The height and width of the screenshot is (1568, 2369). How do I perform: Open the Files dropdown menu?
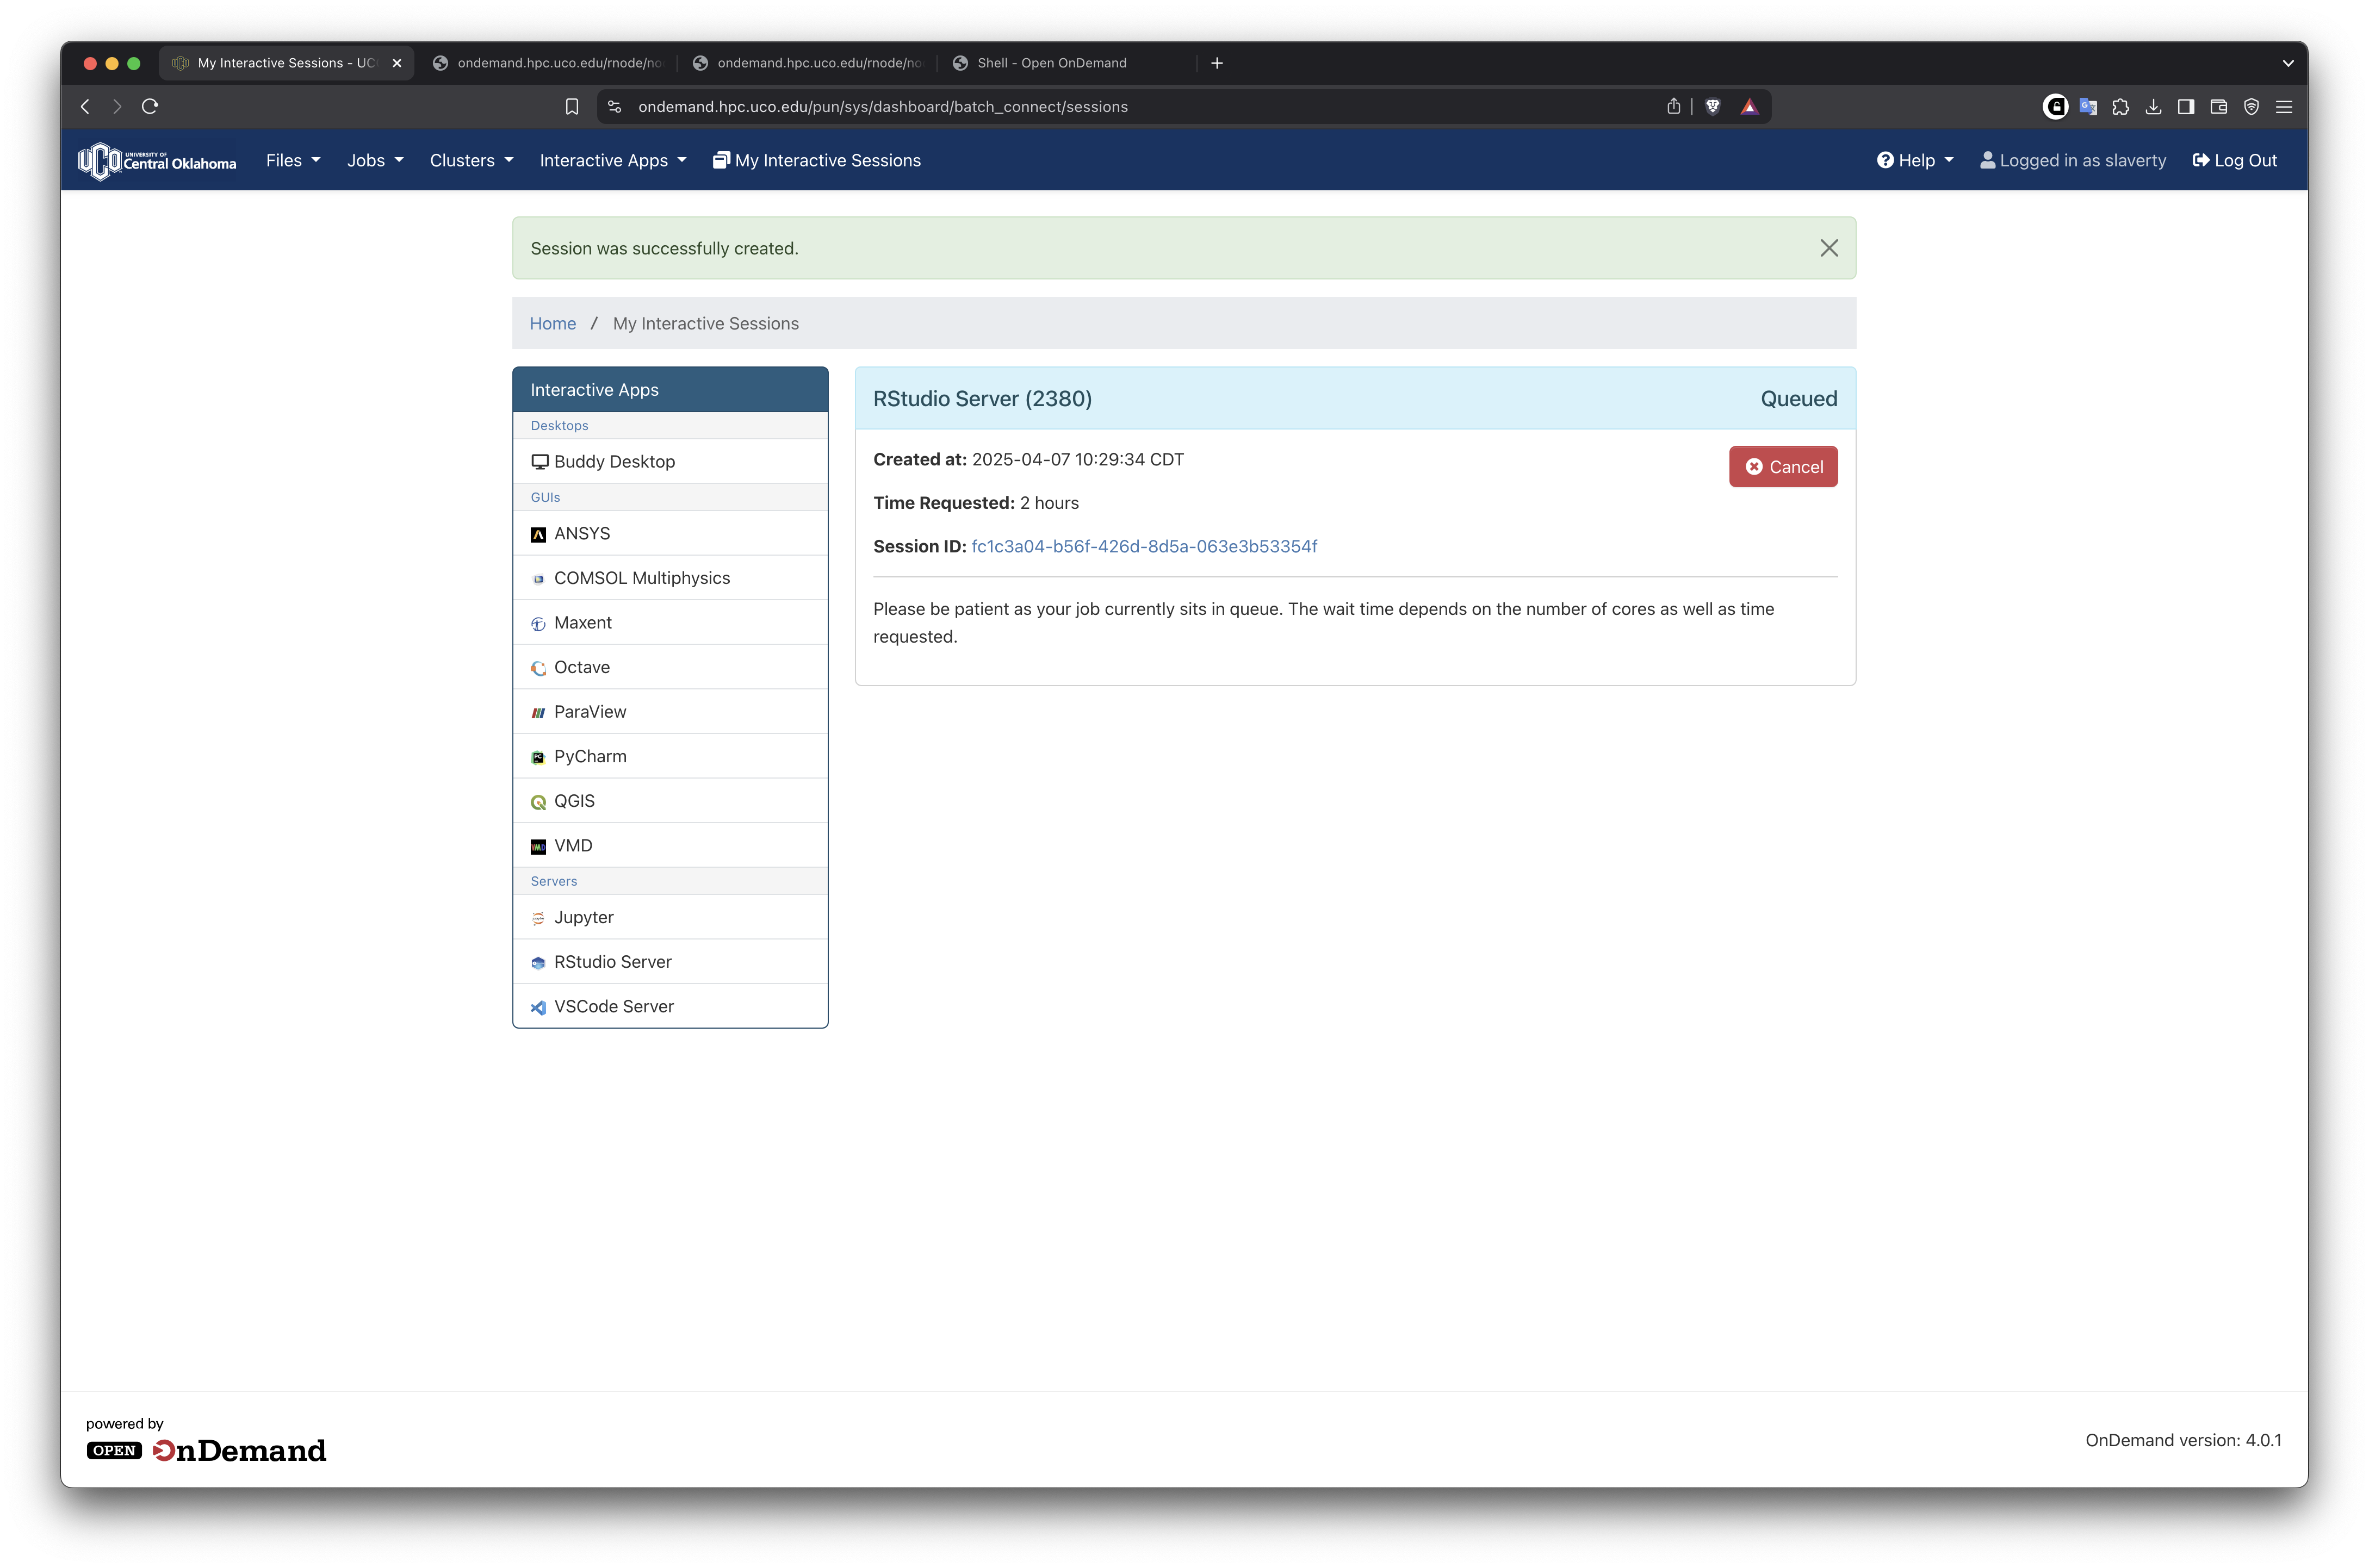[293, 160]
